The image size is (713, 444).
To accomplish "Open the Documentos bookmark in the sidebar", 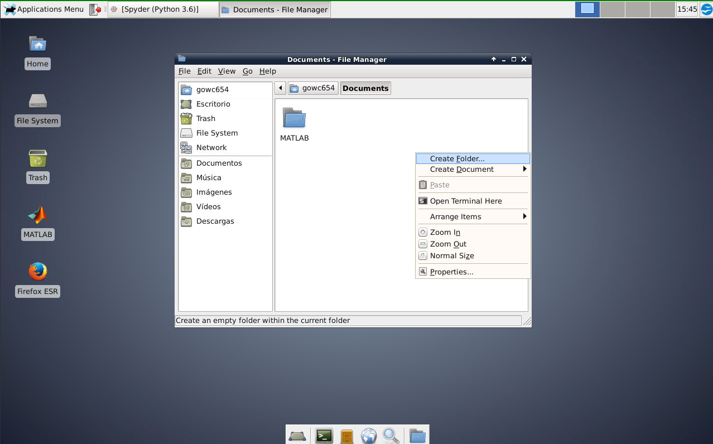I will click(x=225, y=163).
